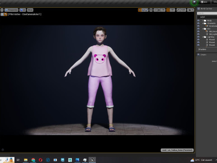Select the CineCameraActor item in outliner
This screenshot has width=217, height=163.
click(x=213, y=26)
